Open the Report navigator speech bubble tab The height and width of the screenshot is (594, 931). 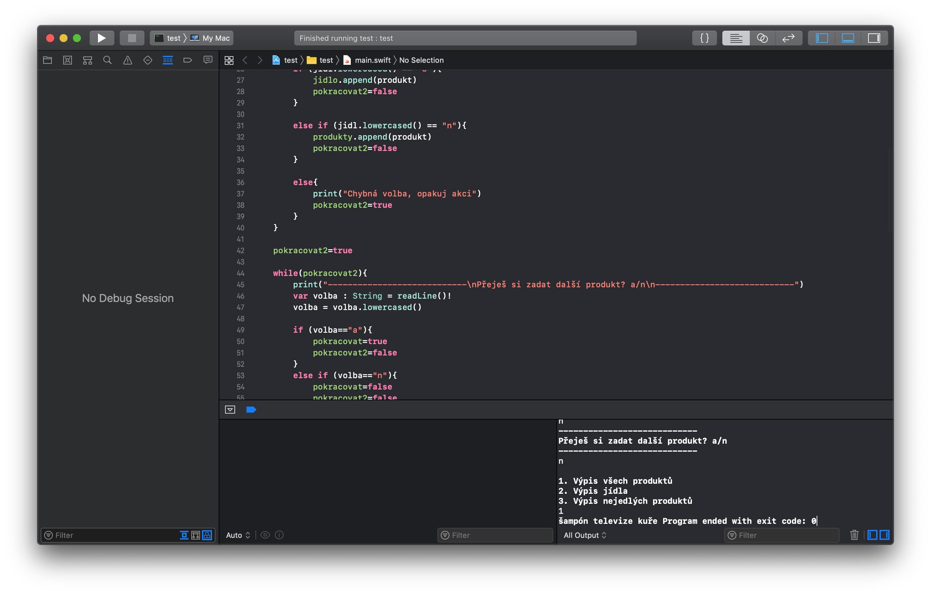[208, 60]
